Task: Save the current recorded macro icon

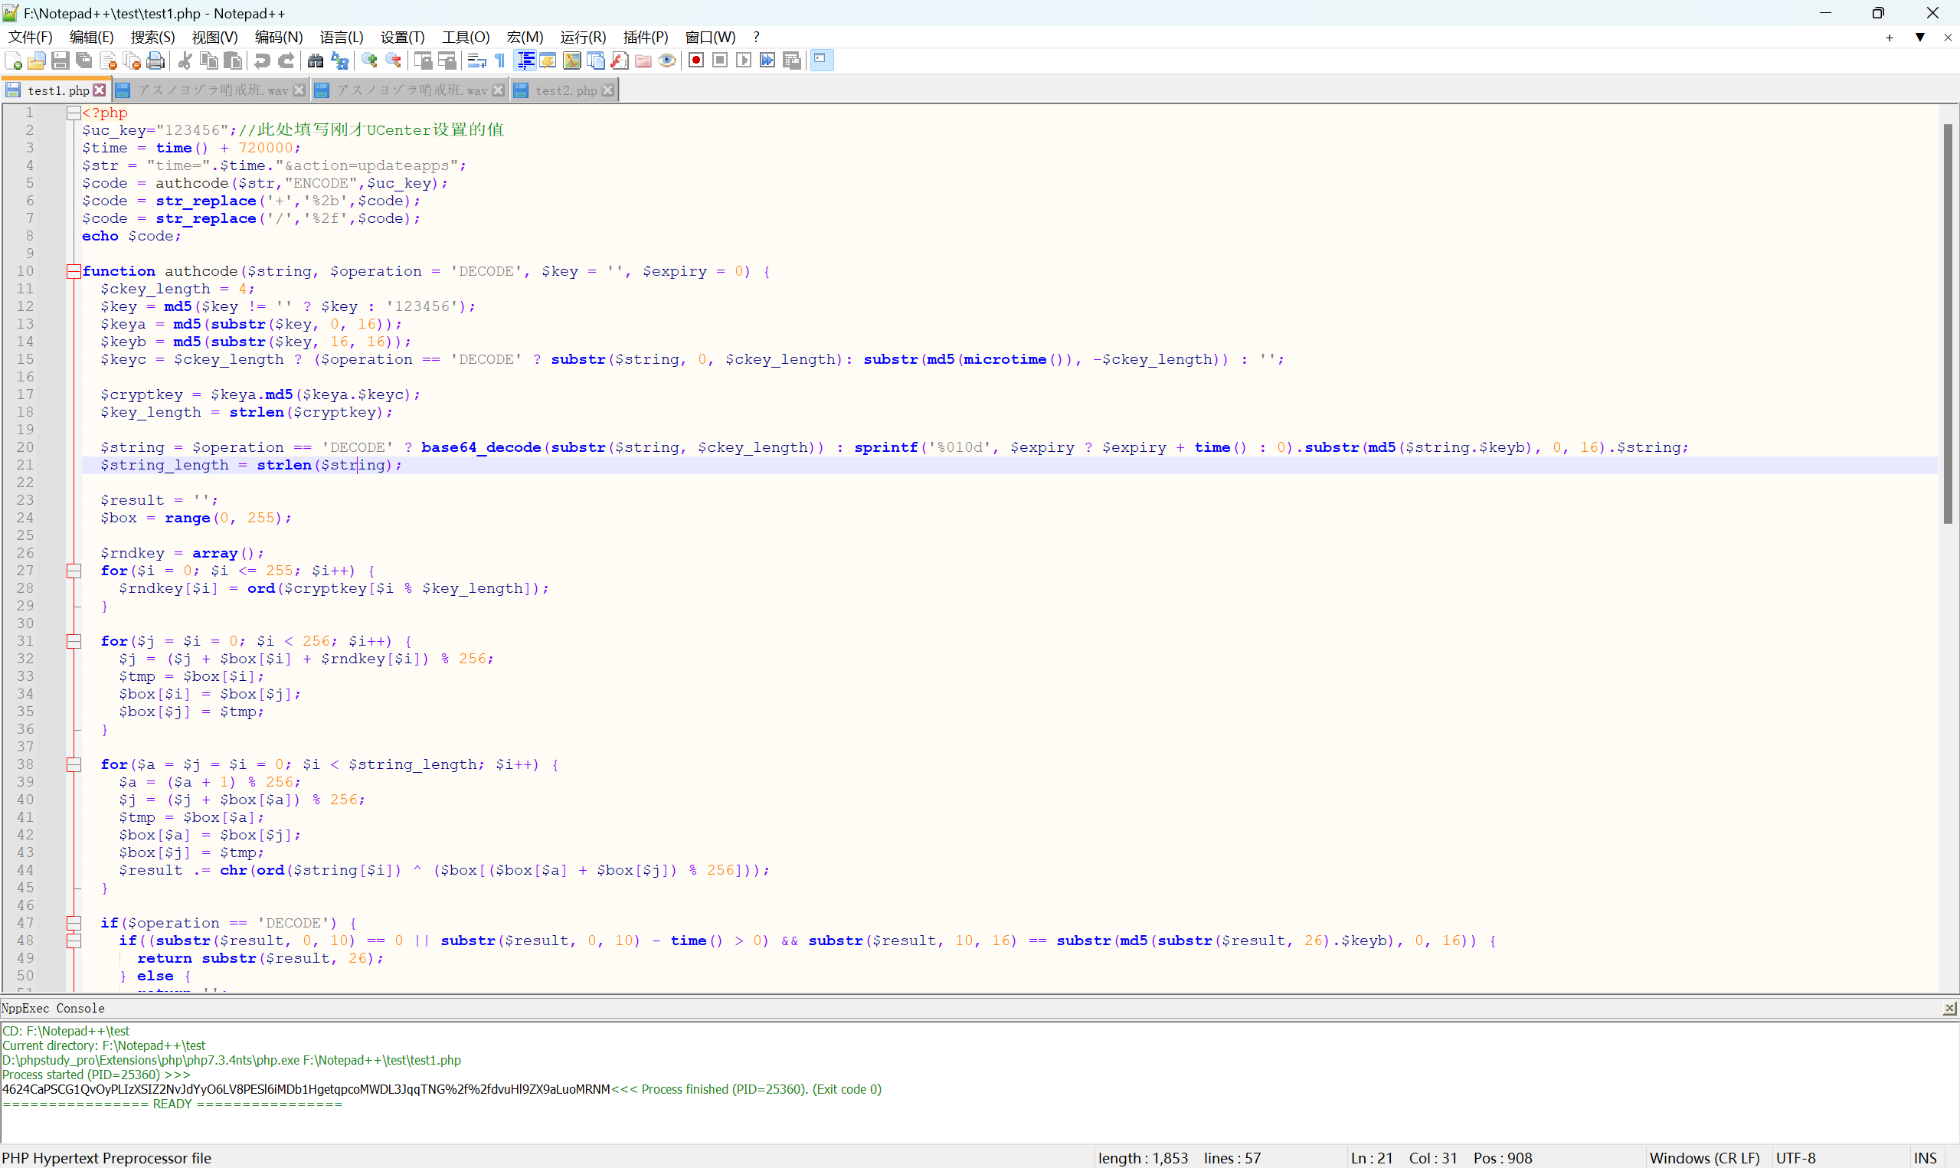Action: (792, 61)
